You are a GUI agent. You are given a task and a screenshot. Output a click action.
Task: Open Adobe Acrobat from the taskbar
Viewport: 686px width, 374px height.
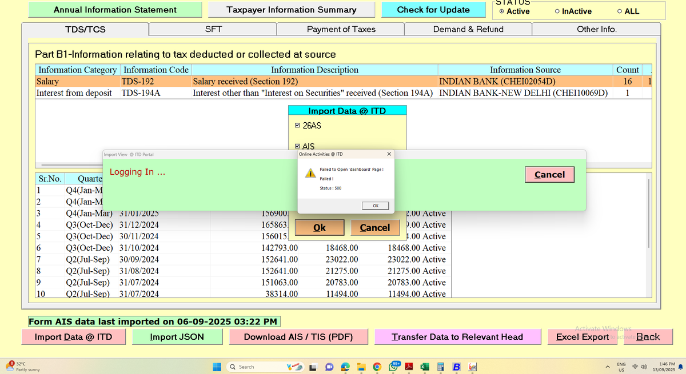tap(409, 367)
